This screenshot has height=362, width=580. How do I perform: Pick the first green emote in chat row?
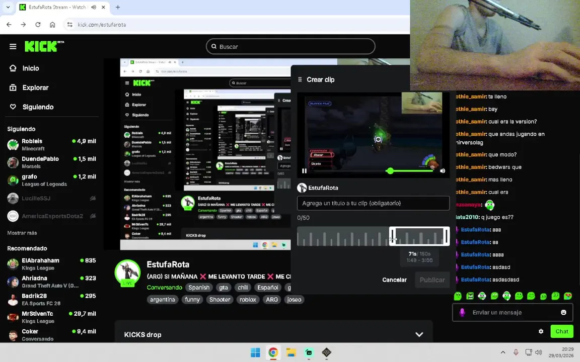point(458,296)
